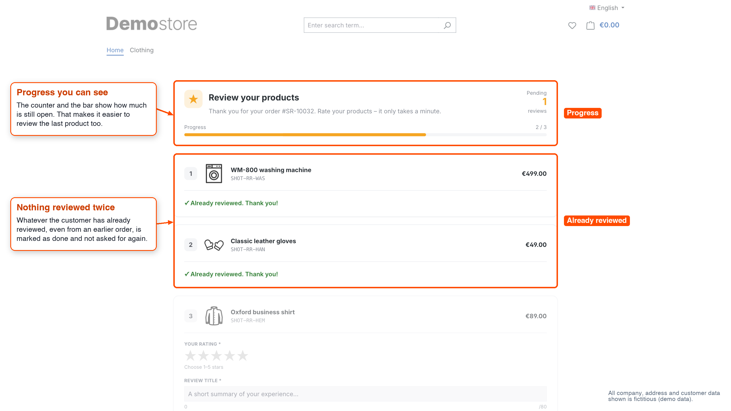Open cart total €0.00 link
Screen dimensions: 731x411
click(x=609, y=25)
